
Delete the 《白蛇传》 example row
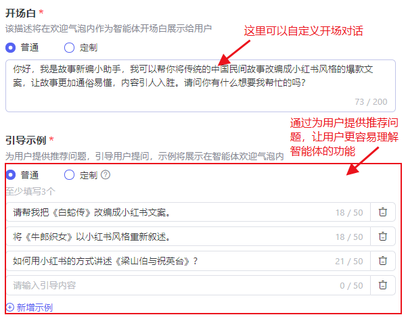pos(382,212)
